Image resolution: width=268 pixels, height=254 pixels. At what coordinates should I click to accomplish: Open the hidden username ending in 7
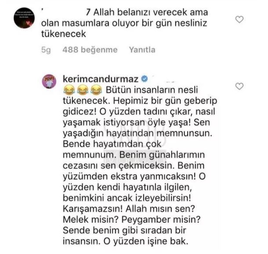(x=65, y=12)
